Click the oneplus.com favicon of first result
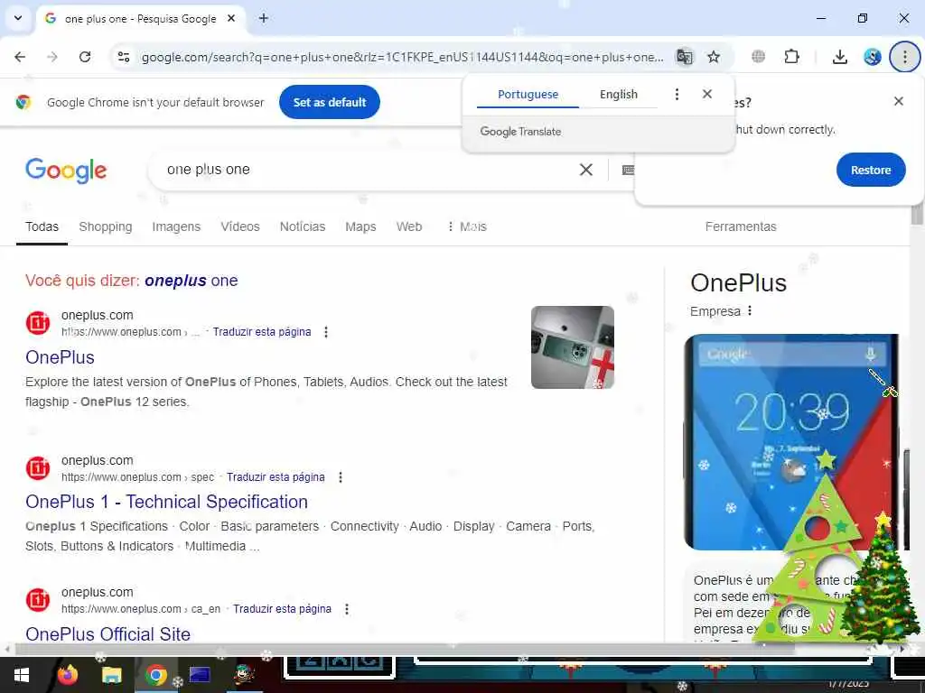Viewport: 925px width, 693px height. [x=38, y=323]
